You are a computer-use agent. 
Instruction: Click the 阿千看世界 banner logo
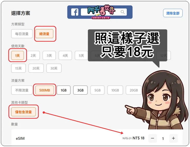click(101, 12)
